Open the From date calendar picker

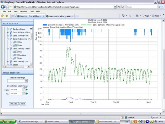pos(25,89)
